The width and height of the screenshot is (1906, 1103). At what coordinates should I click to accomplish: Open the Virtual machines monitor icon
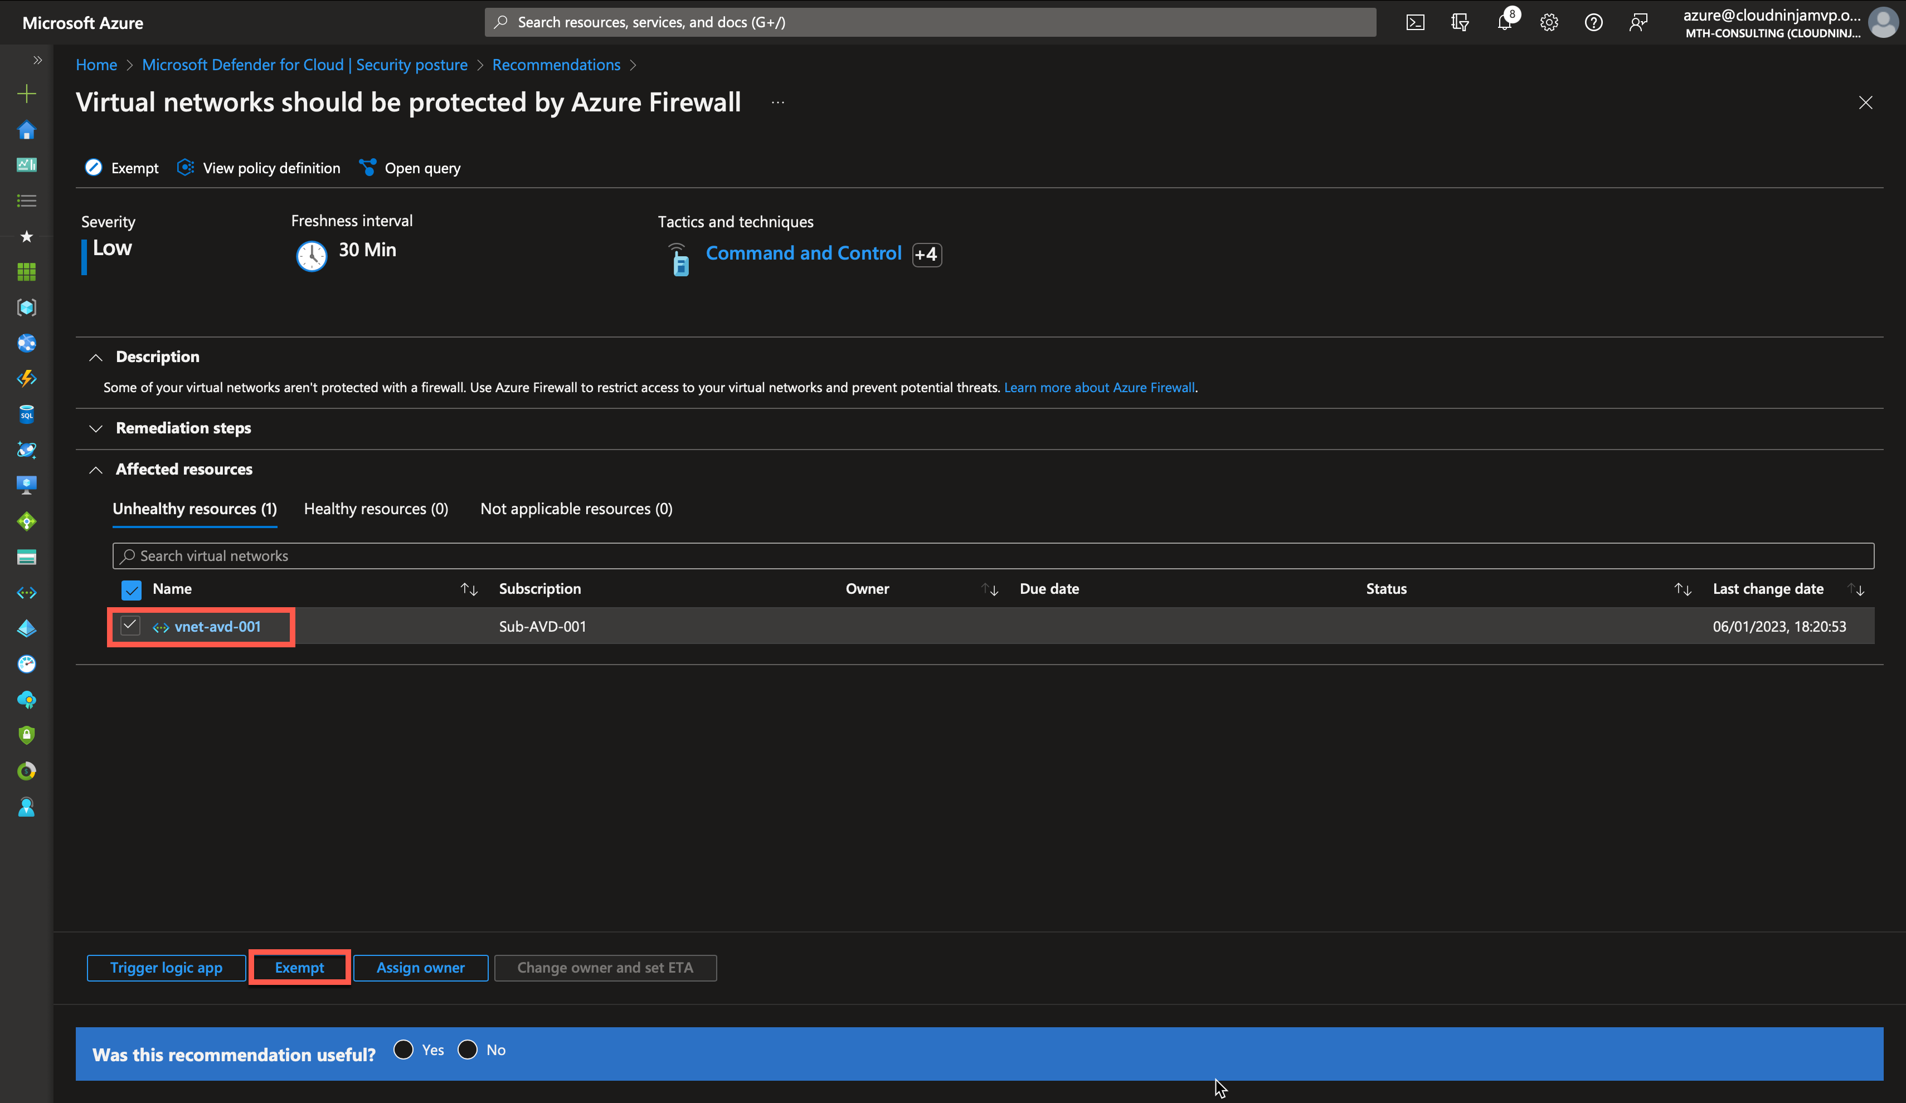(x=27, y=485)
